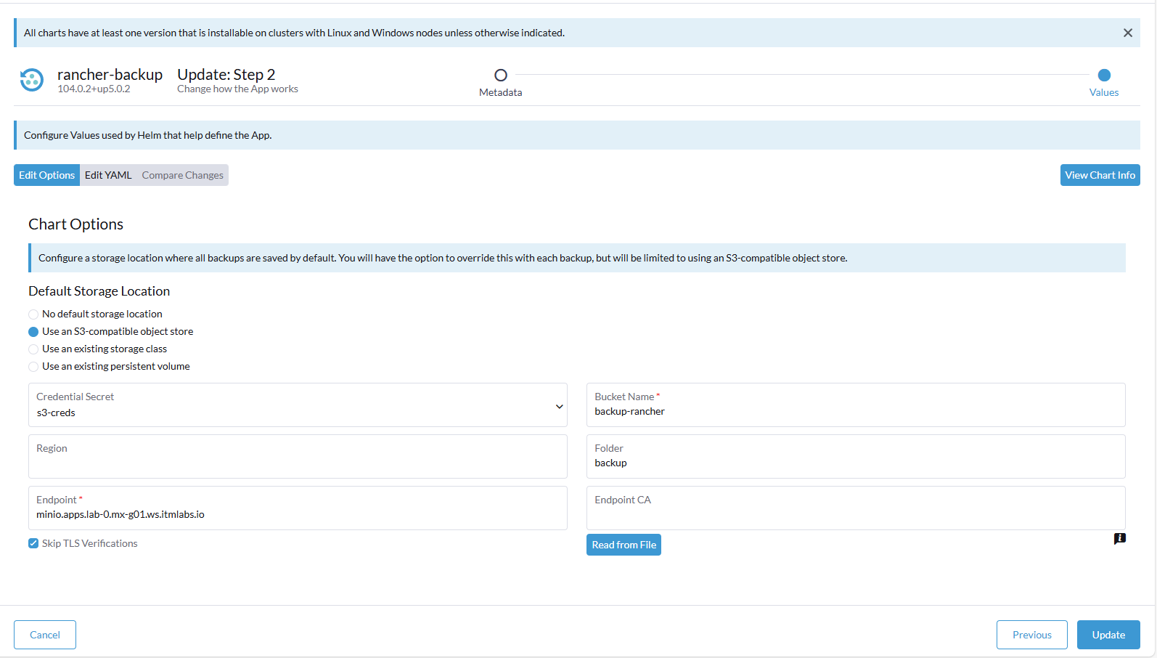
Task: Pick Use an existing persistent volume
Action: 33,367
